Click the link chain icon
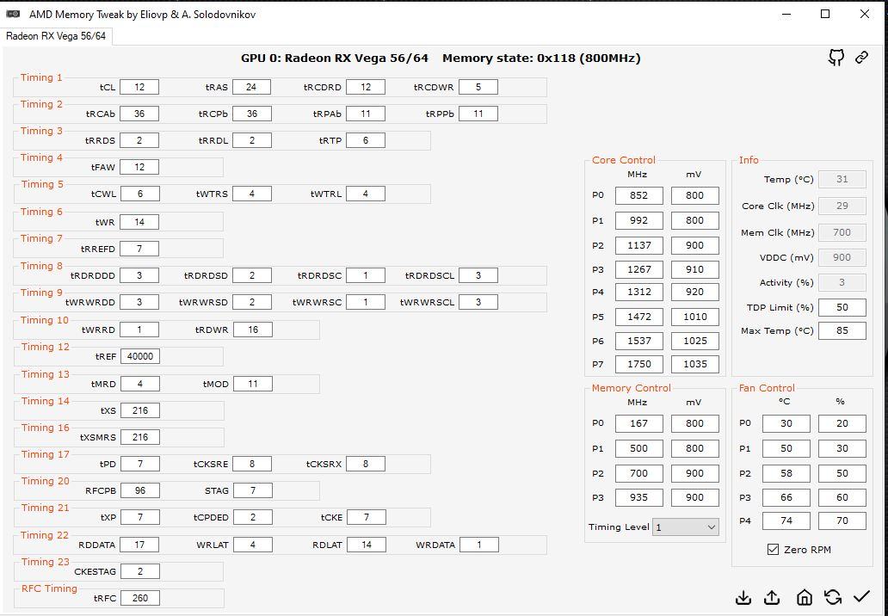The image size is (888, 616). [862, 57]
